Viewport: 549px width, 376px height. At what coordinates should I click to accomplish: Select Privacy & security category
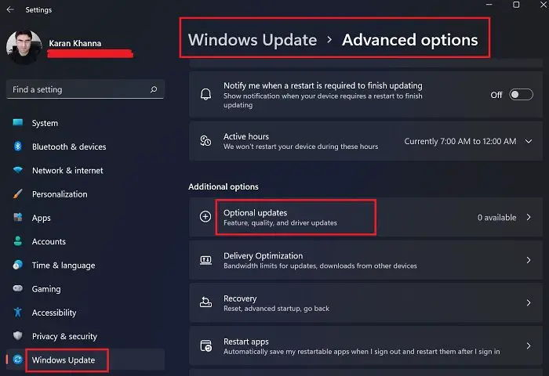click(x=85, y=336)
